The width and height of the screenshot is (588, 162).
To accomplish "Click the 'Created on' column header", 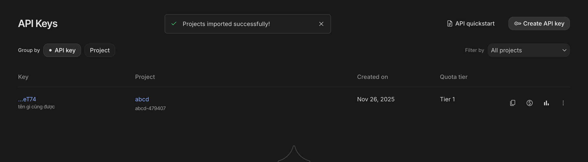I will coord(372,77).
